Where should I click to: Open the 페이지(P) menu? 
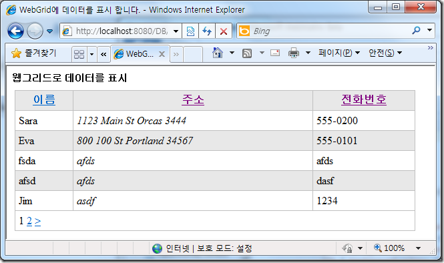339,53
